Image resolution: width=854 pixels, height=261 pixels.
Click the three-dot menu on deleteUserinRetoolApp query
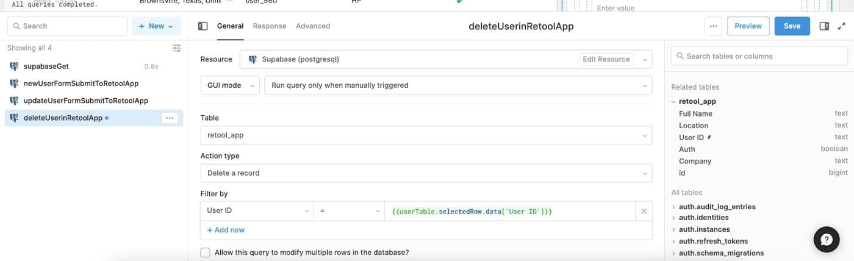coord(170,118)
